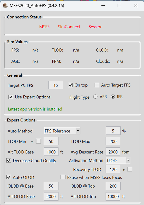The height and width of the screenshot is (205, 144).
Task: Open the Auto Method dropdown
Action: pos(62,131)
